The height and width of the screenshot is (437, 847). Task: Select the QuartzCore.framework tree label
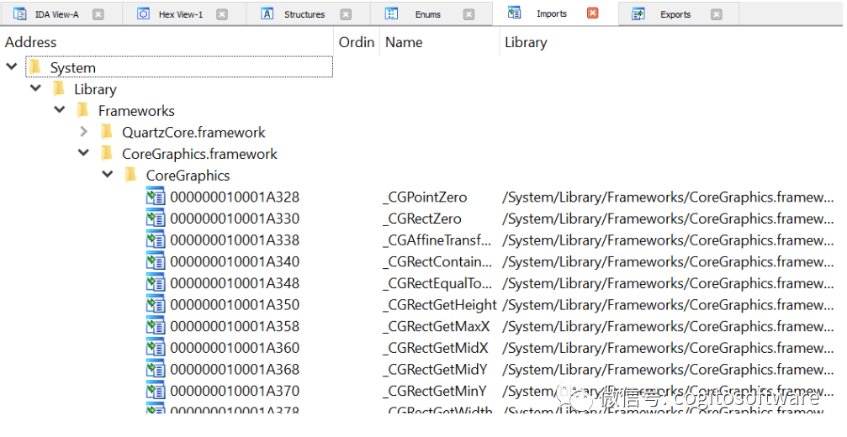coord(193,132)
